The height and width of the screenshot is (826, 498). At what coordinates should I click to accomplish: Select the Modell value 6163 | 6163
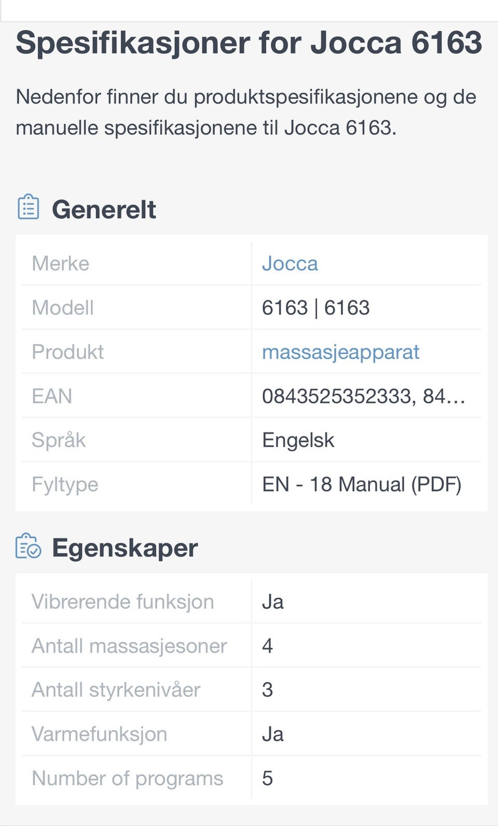[315, 308]
